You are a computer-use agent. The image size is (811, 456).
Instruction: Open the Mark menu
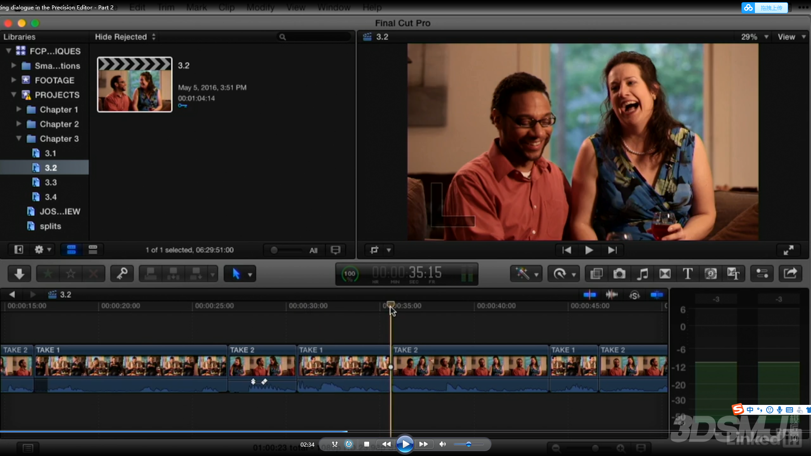pos(196,8)
